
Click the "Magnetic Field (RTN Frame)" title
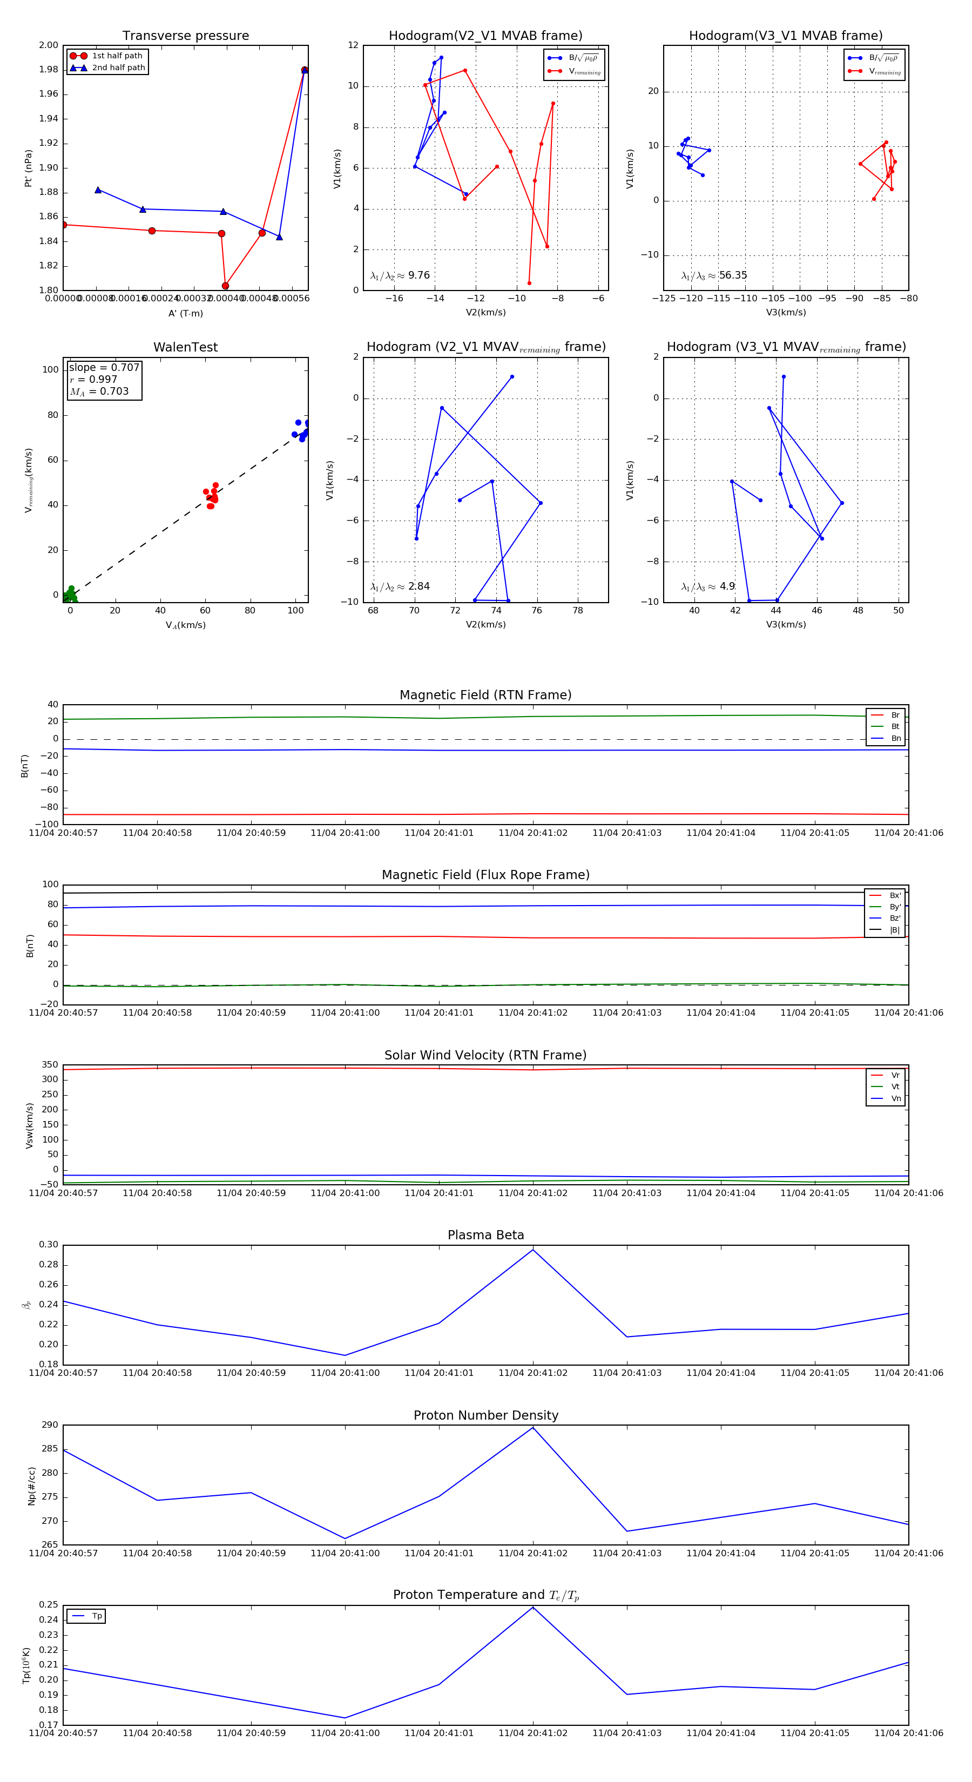coord(485,695)
